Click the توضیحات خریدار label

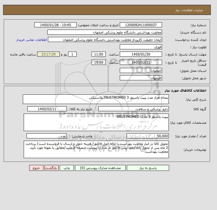(x=195, y=150)
